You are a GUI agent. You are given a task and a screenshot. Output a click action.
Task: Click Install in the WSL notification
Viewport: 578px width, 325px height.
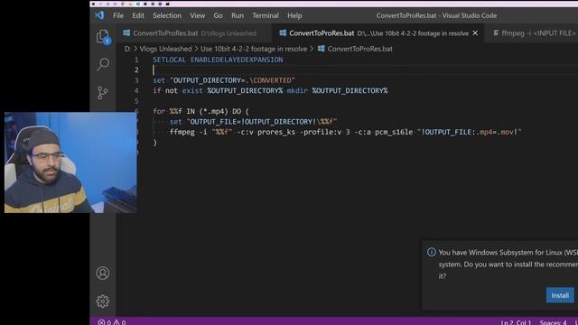(x=560, y=295)
